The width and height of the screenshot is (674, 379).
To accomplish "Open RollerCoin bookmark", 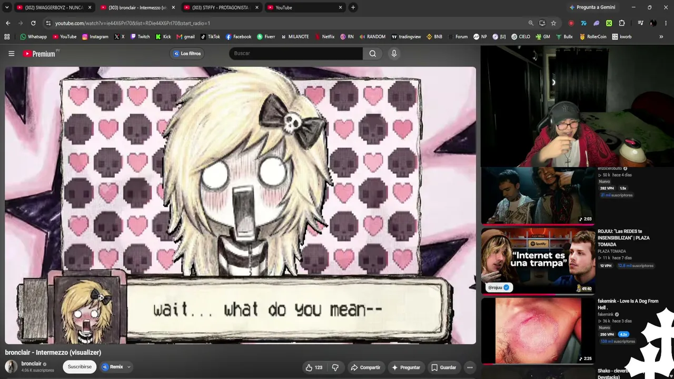I will coord(593,37).
